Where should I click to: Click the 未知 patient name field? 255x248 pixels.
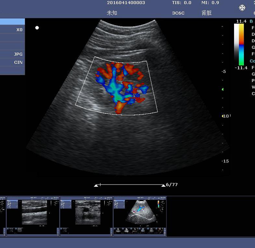112,13
